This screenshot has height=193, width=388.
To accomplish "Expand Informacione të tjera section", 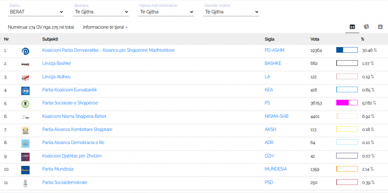I will pyautogui.click(x=105, y=27).
